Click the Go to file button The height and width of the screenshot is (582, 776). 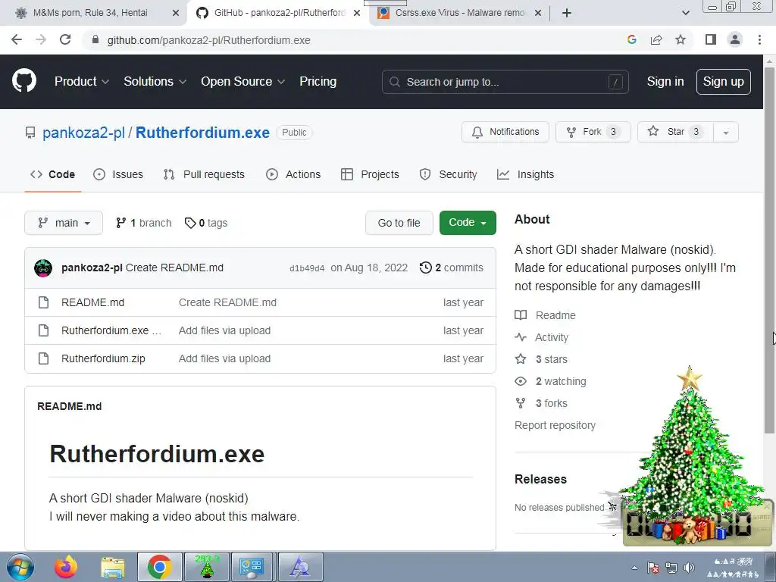click(x=399, y=223)
